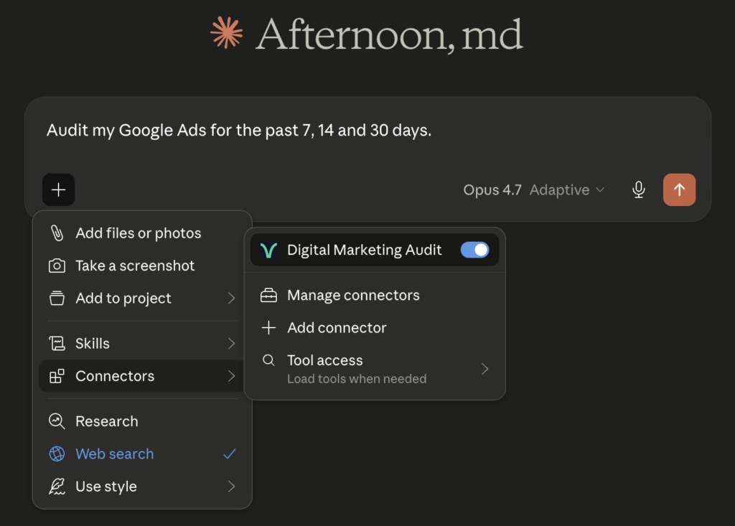735x526 pixels.
Task: Click the Connectors blocks icon
Action: click(57, 376)
